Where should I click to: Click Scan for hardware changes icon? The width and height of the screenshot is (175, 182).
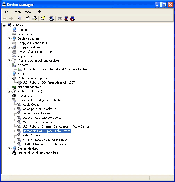(51, 18)
